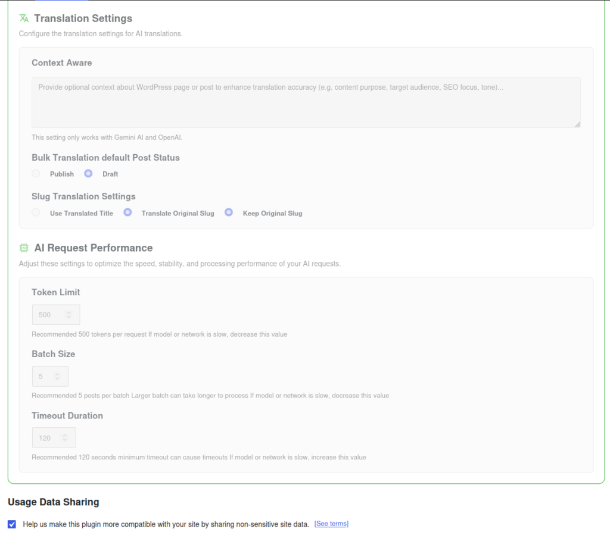610x535 pixels.
Task: Click the AI Request Performance chip icon
Action: (24, 248)
